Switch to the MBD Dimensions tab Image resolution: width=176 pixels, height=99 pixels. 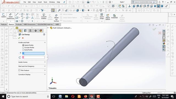(29, 24)
